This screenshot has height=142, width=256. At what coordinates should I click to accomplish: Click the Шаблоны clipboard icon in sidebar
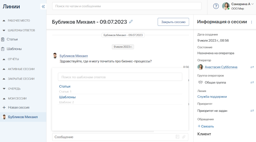[3, 49]
